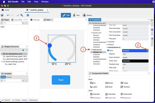Image resolution: width=155 pixels, height=103 pixels.
Task: Delete page using trash icon in Pages
Action: click(26, 23)
